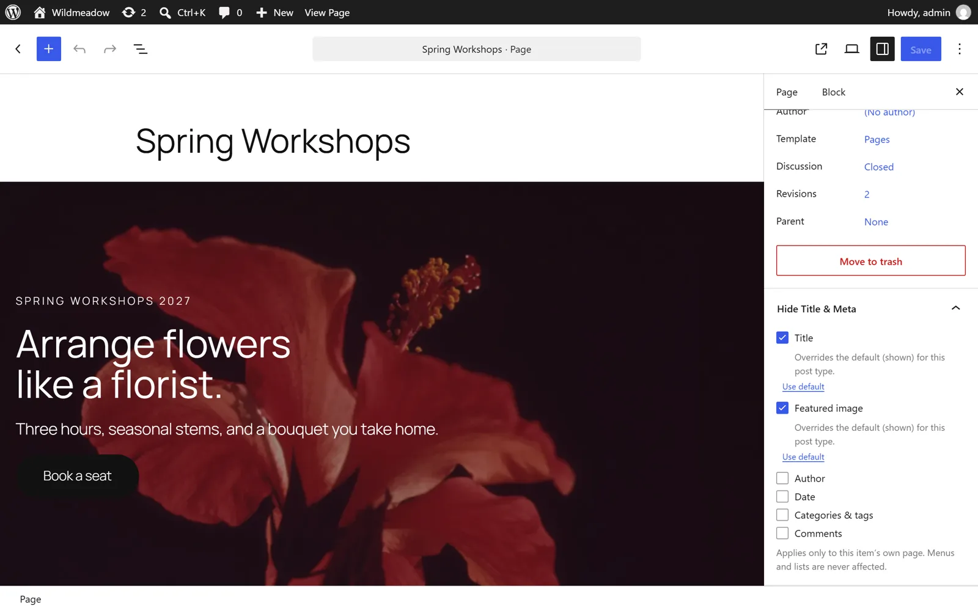The image size is (978, 611).
Task: Click the Book a seat button
Action: pos(77,476)
